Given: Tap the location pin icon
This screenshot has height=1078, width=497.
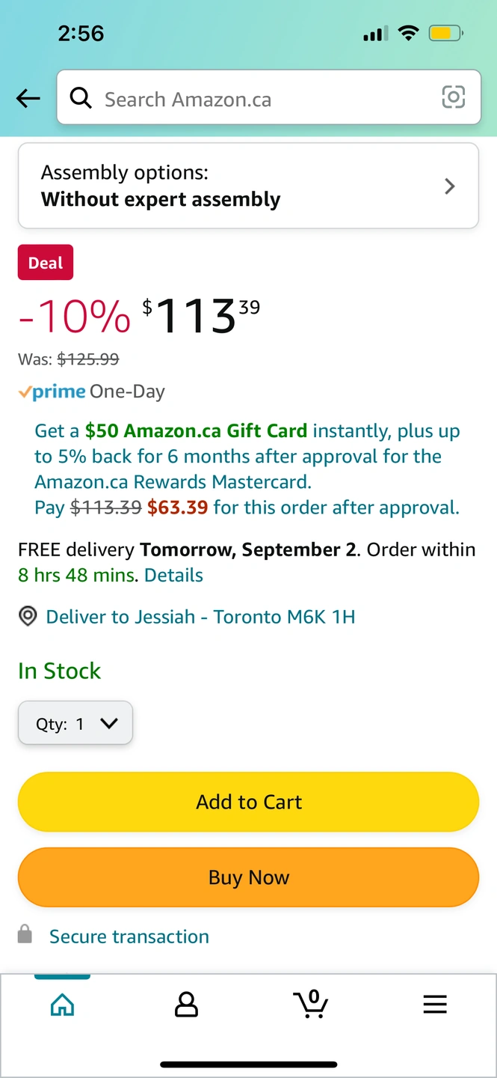Looking at the screenshot, I should 28,617.
